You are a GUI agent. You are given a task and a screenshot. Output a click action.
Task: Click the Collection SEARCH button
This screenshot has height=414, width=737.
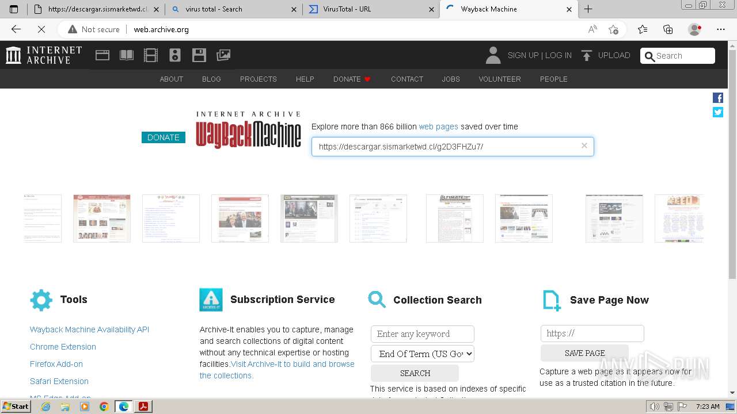coord(415,373)
